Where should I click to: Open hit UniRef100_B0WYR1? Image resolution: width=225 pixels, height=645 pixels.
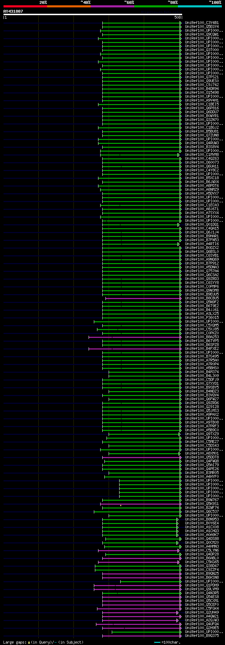[202, 116]
